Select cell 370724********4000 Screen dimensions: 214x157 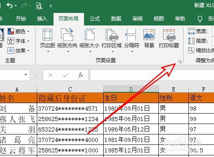click(70, 139)
